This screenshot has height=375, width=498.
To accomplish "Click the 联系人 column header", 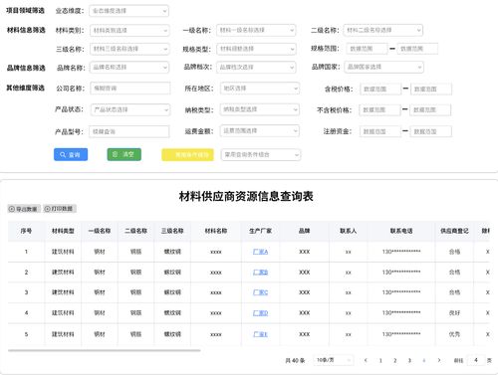I will click(x=349, y=231).
